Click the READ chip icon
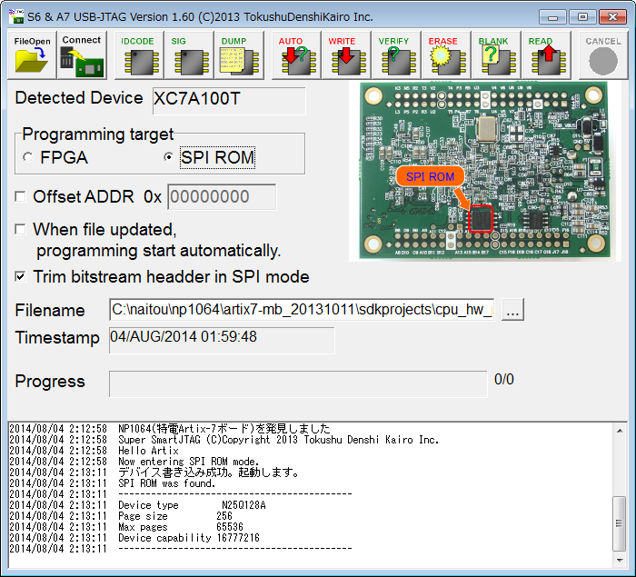Screen dimensions: 636x577 [x=544, y=55]
